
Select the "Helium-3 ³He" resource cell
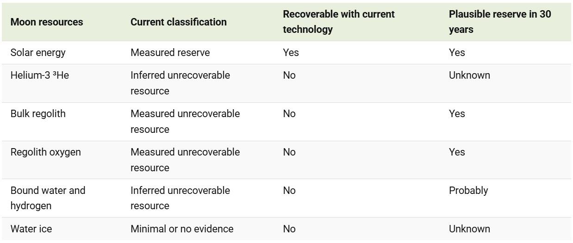[40, 75]
